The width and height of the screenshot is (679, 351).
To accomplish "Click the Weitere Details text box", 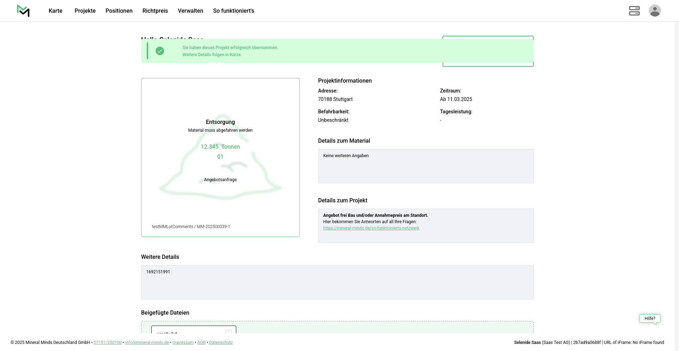I will tap(337, 282).
